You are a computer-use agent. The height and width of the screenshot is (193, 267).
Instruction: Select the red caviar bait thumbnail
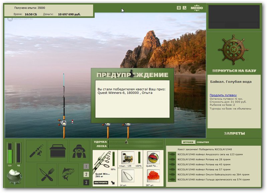(x=154, y=176)
